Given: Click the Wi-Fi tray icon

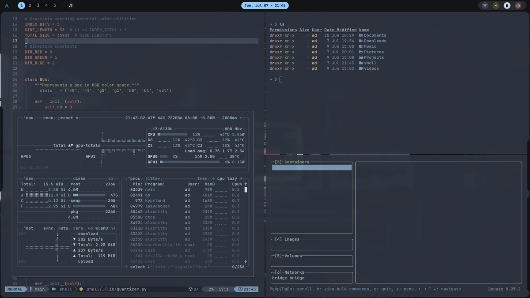Looking at the screenshot, I should (x=485, y=6).
